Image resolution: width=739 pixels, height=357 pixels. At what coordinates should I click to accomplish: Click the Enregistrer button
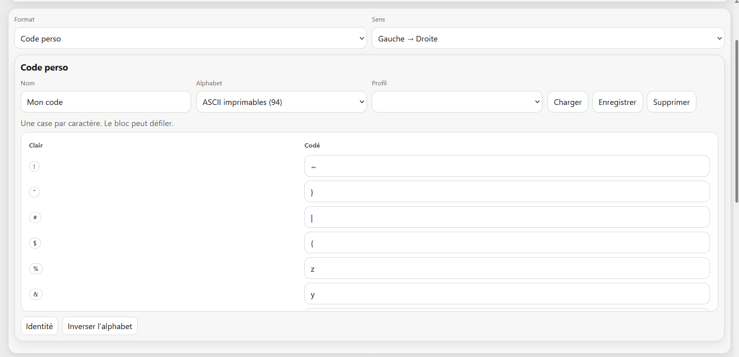[617, 102]
